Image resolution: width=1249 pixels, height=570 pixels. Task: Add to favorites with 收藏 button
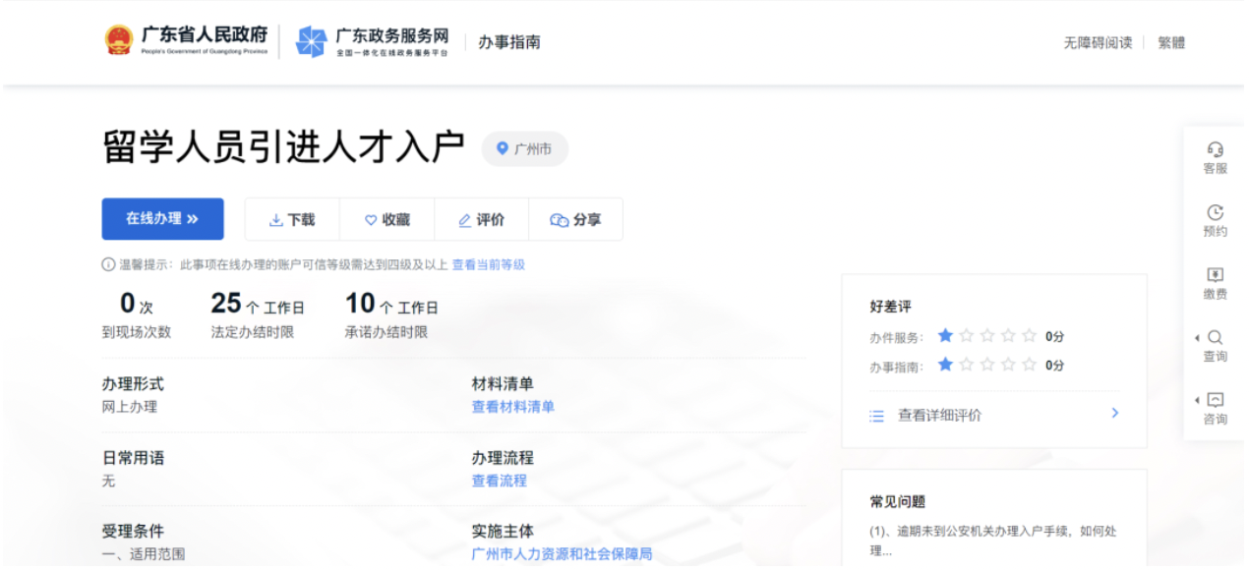pos(387,220)
